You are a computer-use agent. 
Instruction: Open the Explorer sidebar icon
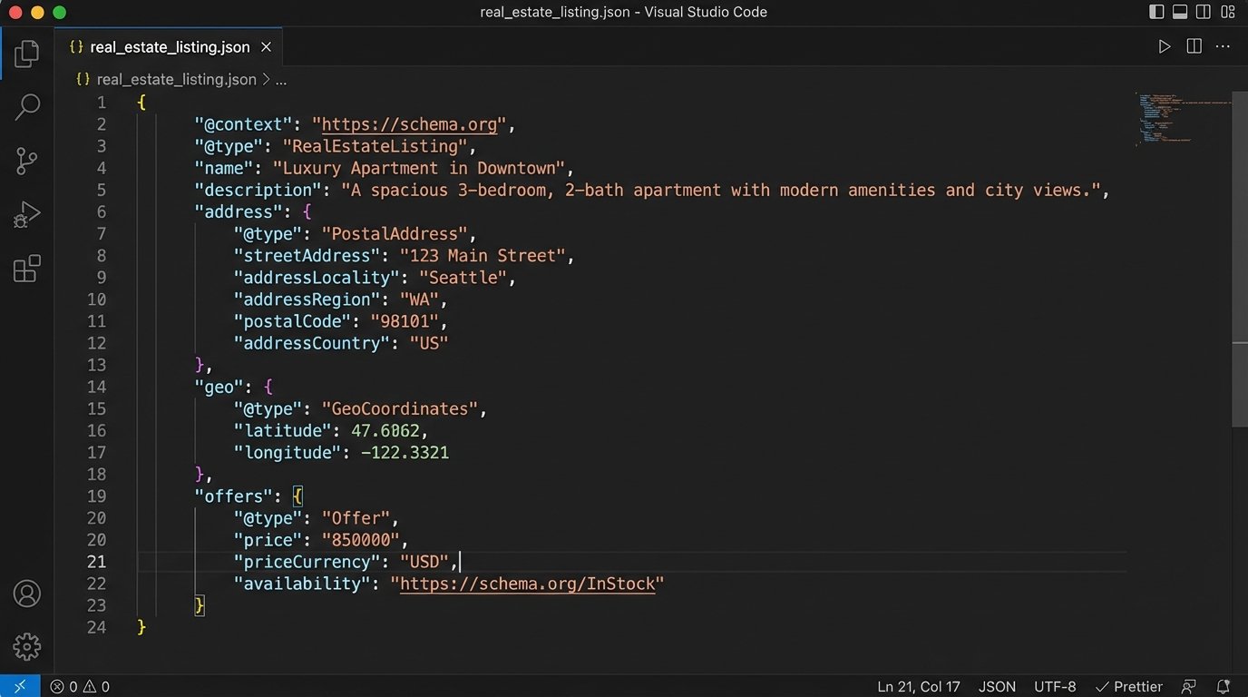tap(26, 53)
